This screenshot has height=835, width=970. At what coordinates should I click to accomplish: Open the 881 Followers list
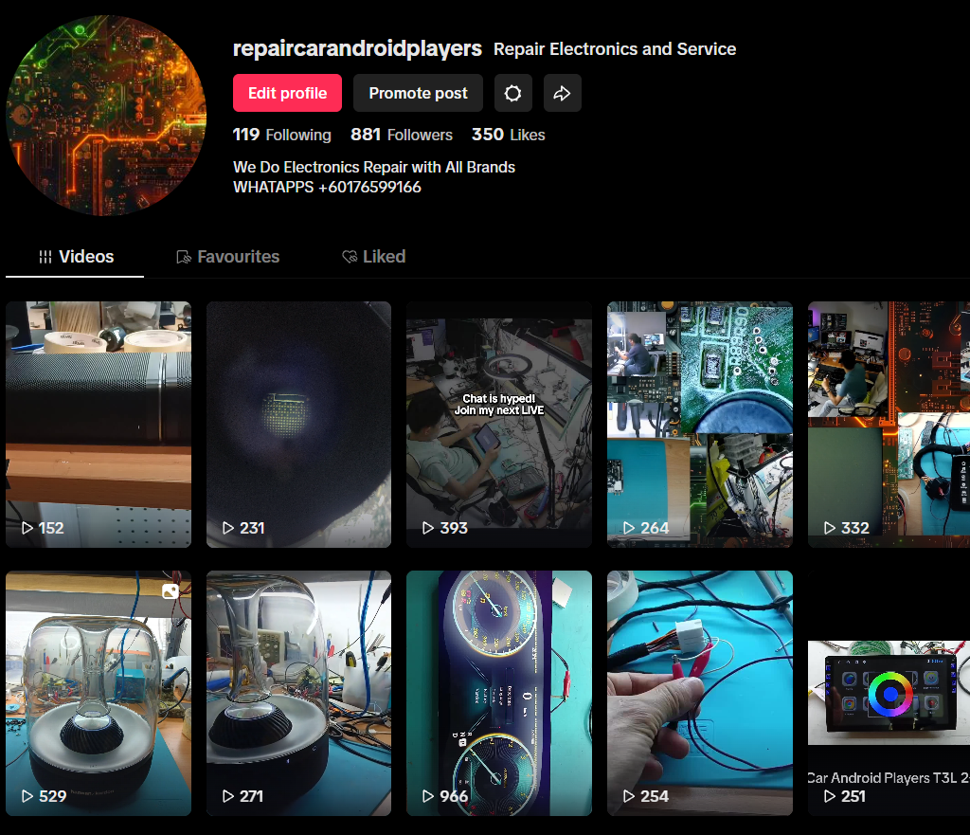click(x=402, y=135)
